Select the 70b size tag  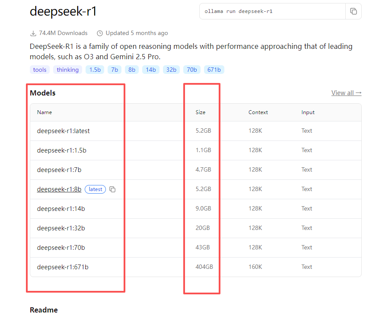[x=191, y=70]
